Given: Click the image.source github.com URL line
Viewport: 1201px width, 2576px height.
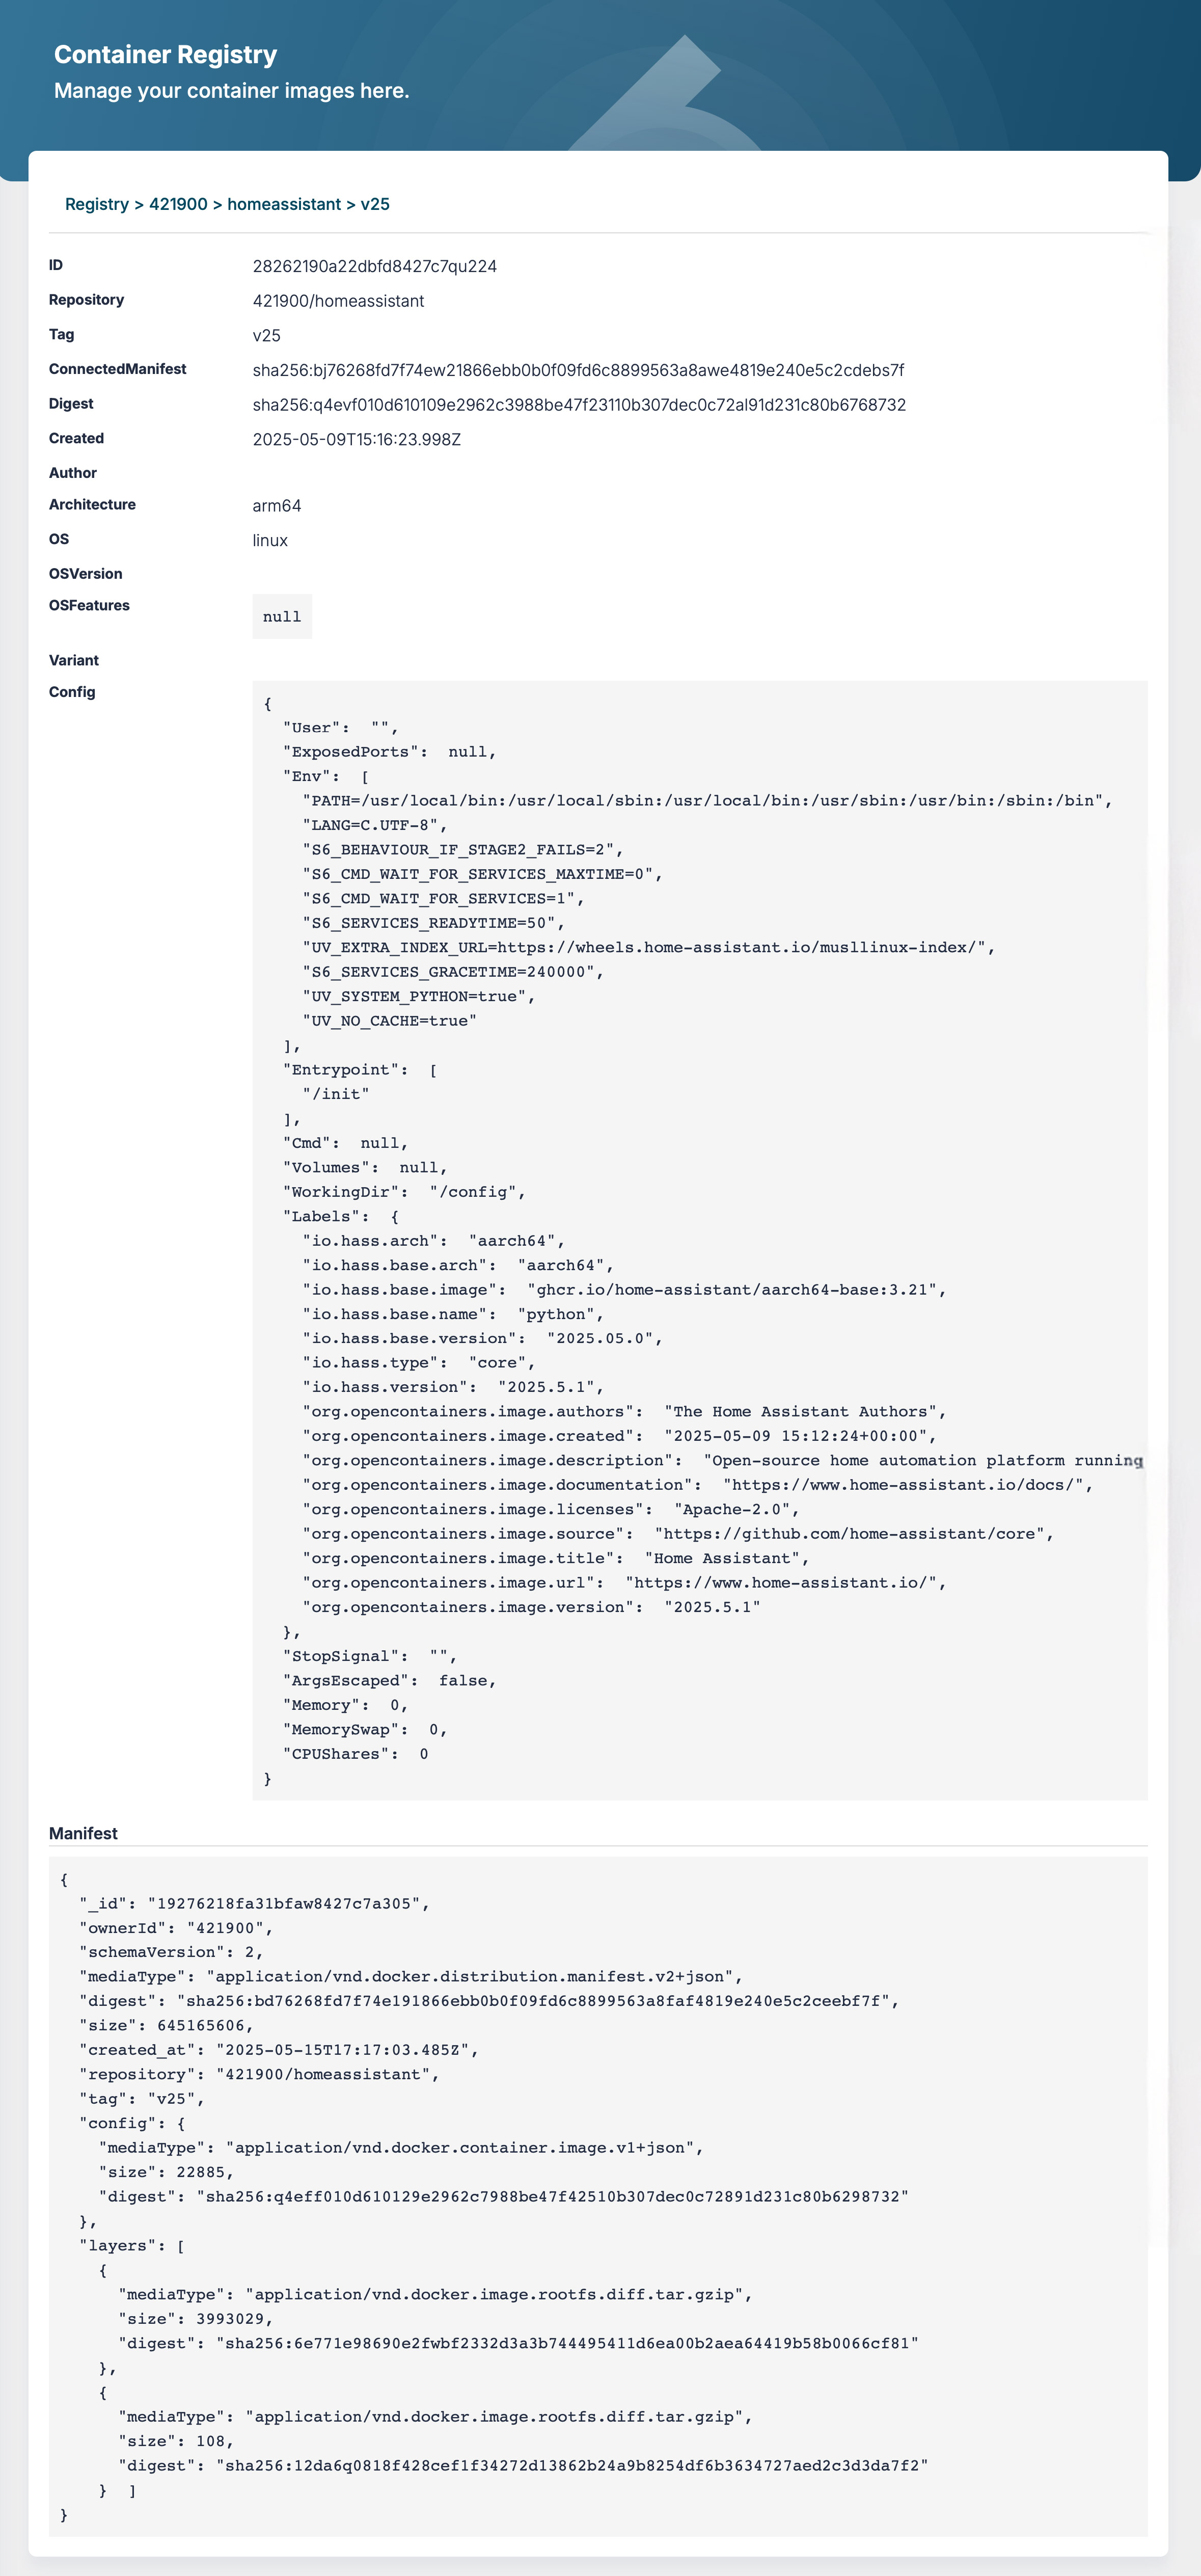Looking at the screenshot, I should tap(678, 1534).
